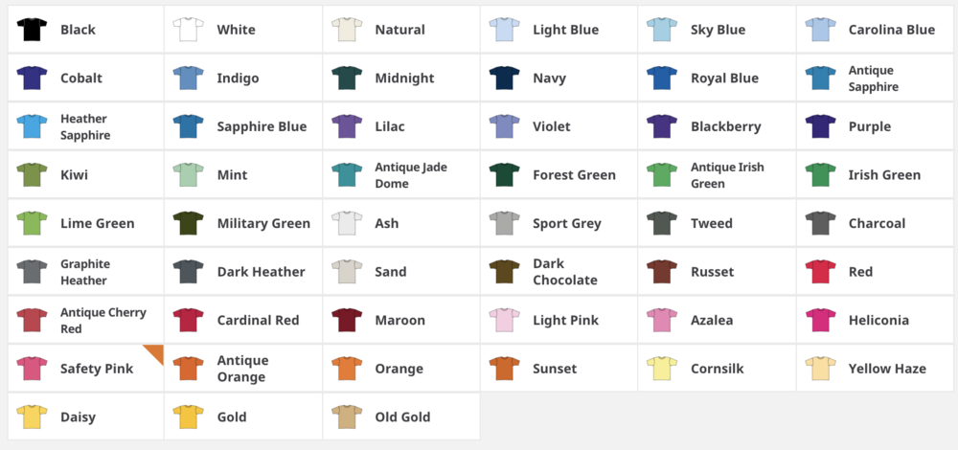The width and height of the screenshot is (958, 450).
Task: Select the Royal Blue t-shirt icon
Action: (x=662, y=79)
